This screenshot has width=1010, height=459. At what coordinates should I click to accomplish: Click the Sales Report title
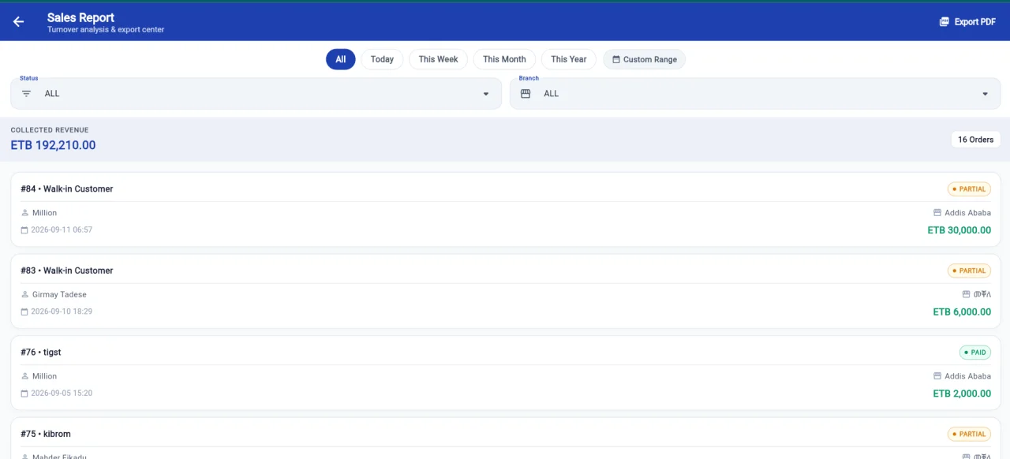(80, 17)
